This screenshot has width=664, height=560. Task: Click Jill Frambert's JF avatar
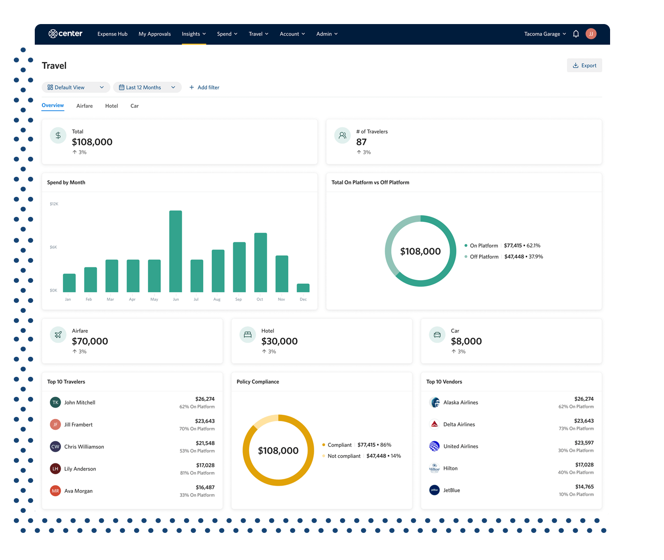coord(55,425)
